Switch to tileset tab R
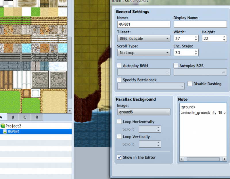The height and width of the screenshot is (179, 230). coord(37,117)
